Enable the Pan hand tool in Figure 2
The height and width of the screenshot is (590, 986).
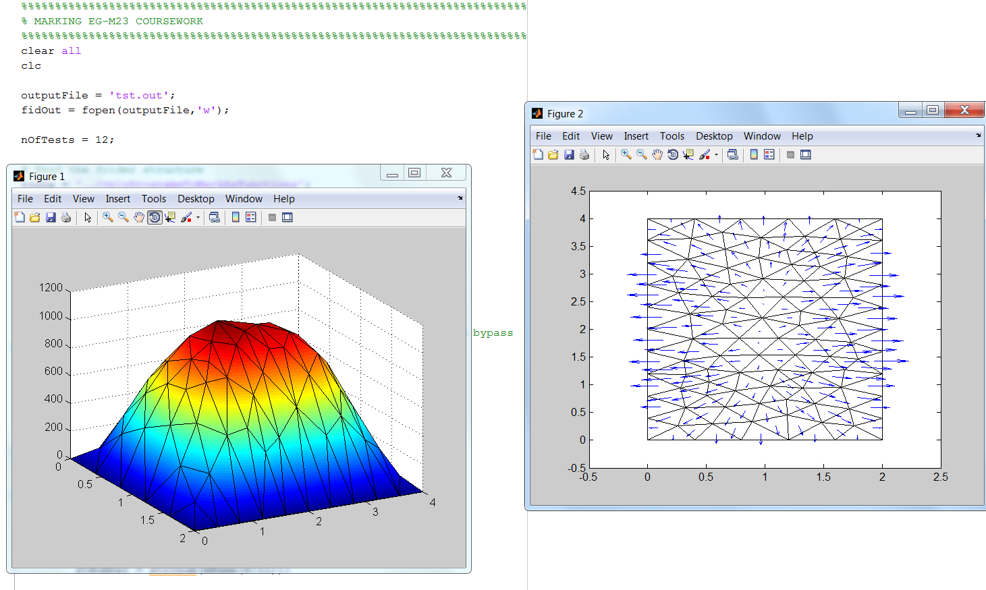[657, 154]
